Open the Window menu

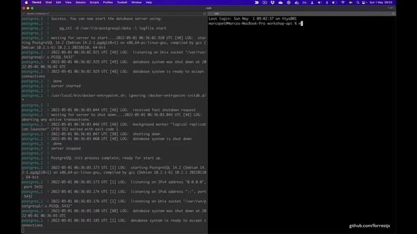pos(136,3)
